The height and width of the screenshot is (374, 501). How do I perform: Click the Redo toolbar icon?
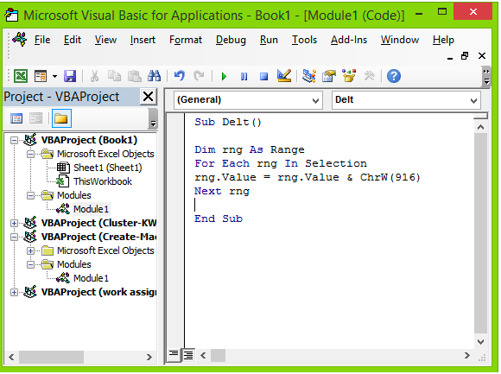(x=199, y=76)
